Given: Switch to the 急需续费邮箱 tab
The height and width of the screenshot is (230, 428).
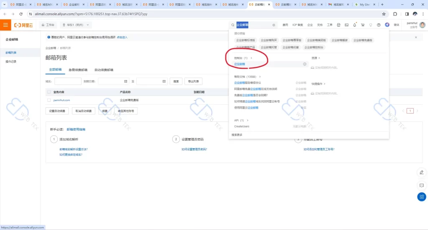Looking at the screenshot, I should [x=78, y=70].
